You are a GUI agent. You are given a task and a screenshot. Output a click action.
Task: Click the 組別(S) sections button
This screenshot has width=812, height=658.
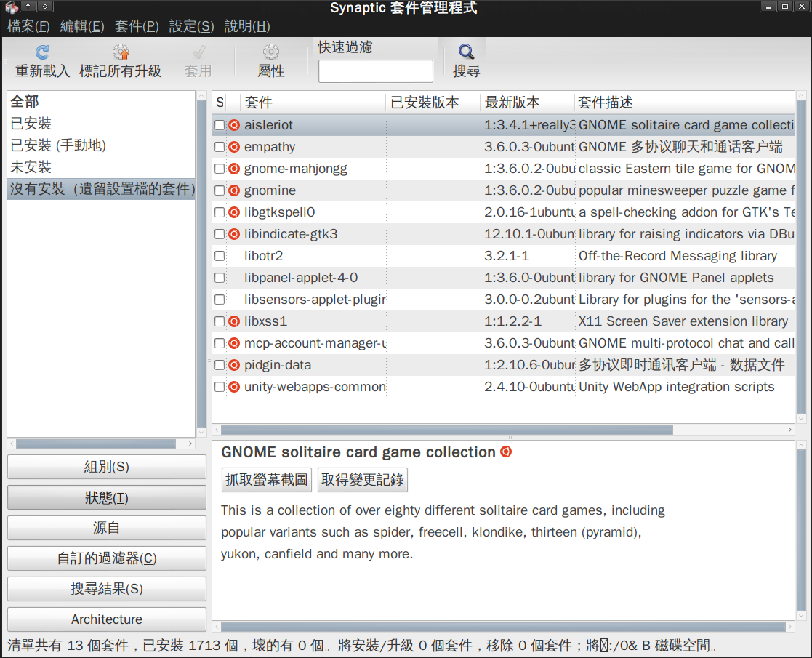click(x=107, y=467)
